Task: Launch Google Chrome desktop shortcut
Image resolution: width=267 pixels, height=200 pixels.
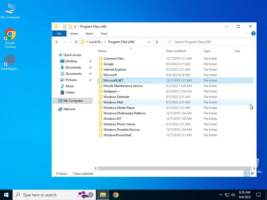Action: click(10, 39)
